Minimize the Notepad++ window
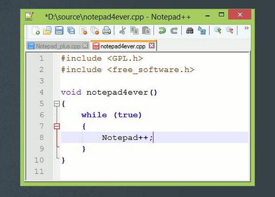 [x=208, y=16]
